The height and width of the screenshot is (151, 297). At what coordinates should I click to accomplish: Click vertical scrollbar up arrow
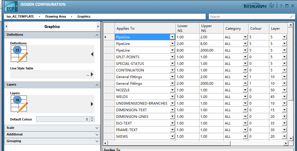(x=291, y=25)
